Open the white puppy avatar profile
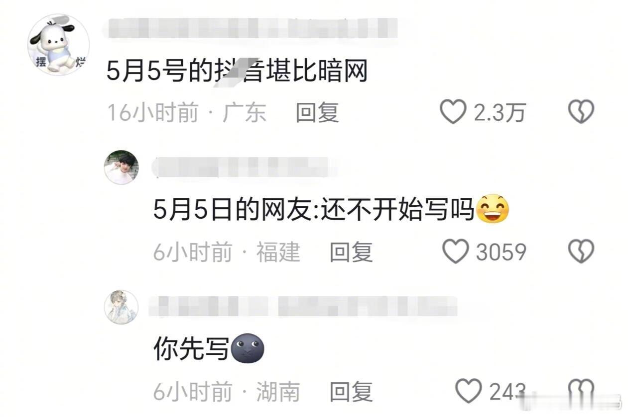 [x=58, y=45]
